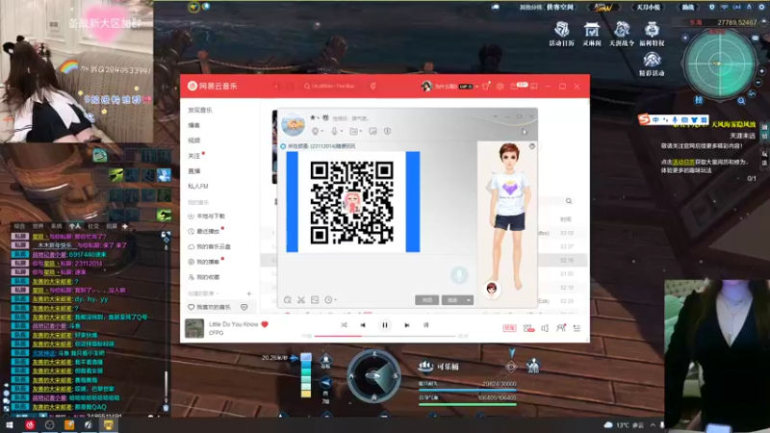Add new playlist with the plus button
Screen dimensions: 770x433
(249, 293)
